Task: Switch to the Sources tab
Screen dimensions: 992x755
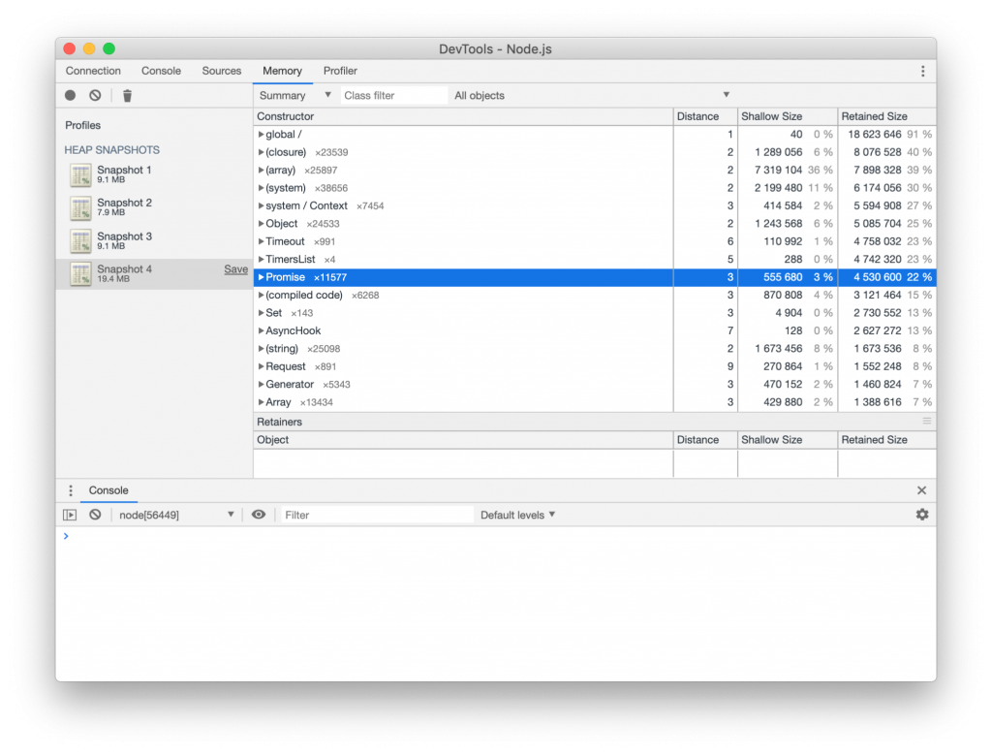Action: (x=222, y=71)
